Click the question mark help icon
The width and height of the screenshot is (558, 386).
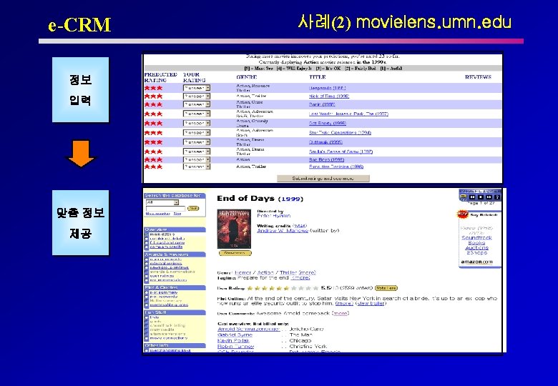[497, 197]
